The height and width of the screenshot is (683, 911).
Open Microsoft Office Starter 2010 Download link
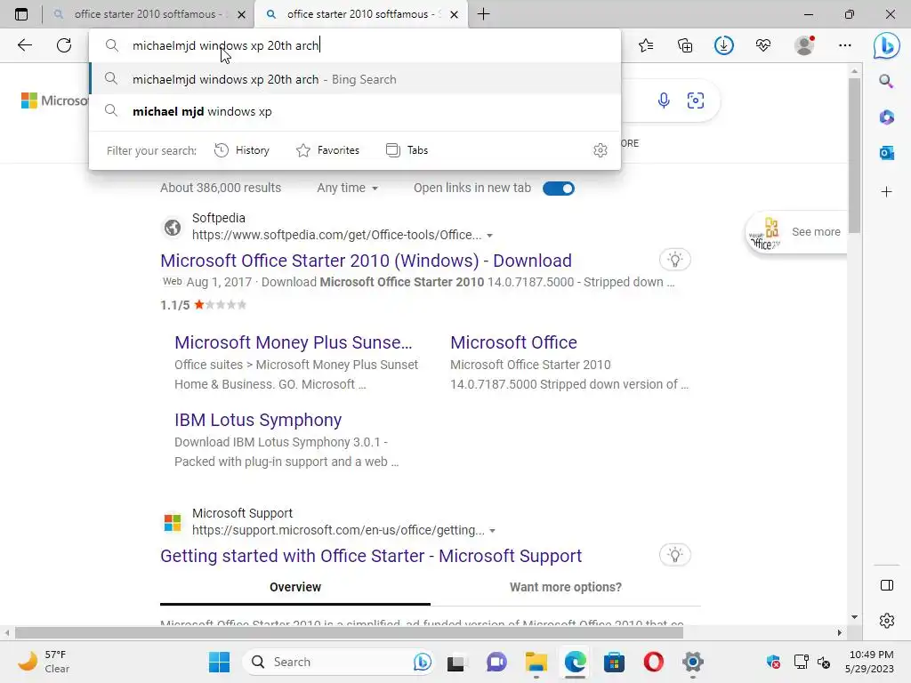click(x=366, y=261)
